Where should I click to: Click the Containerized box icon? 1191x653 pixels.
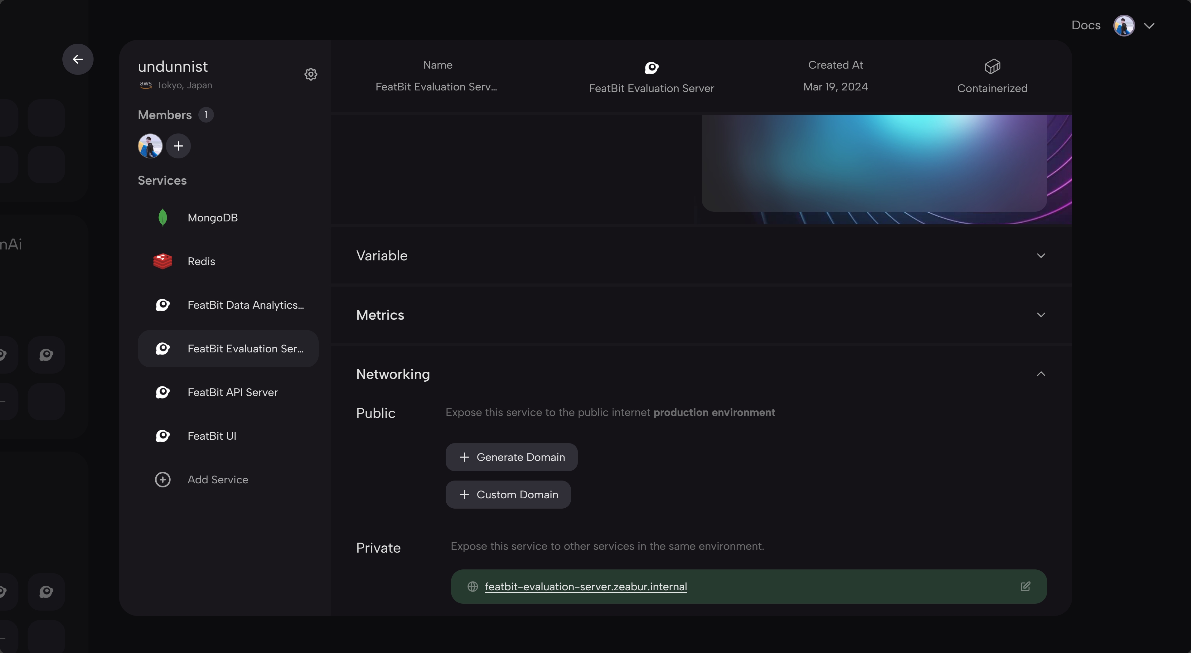coord(992,67)
